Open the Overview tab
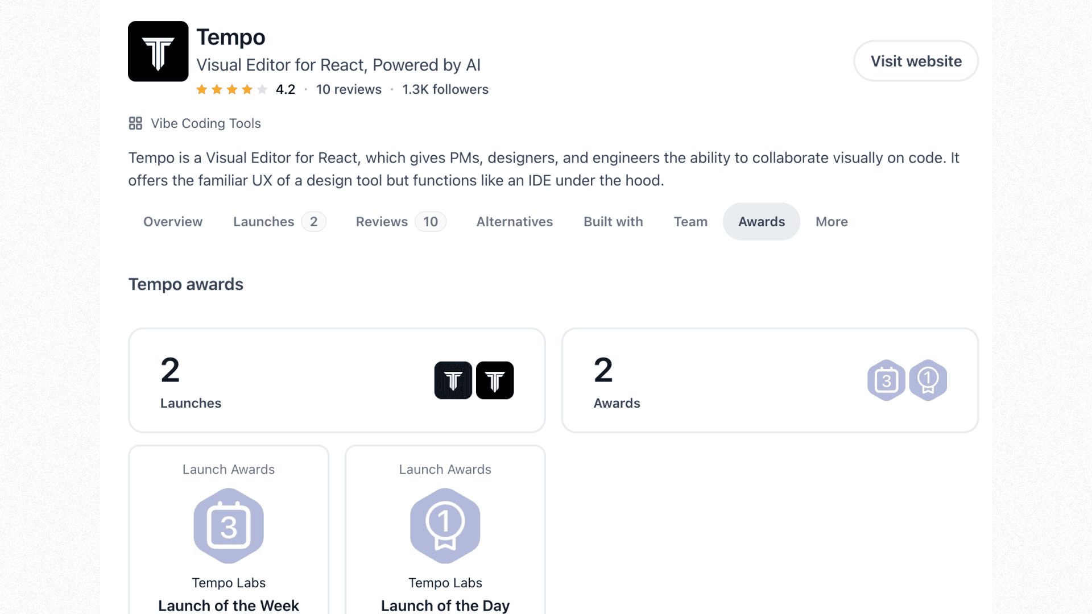The width and height of the screenshot is (1092, 614). click(x=173, y=222)
